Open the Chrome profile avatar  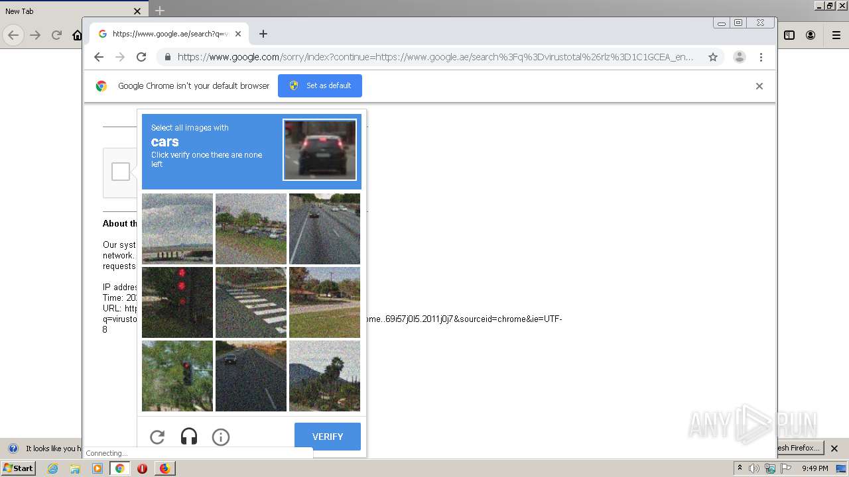pyautogui.click(x=740, y=57)
